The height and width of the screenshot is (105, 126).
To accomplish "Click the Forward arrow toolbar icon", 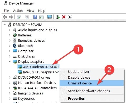I will coord(11,17).
